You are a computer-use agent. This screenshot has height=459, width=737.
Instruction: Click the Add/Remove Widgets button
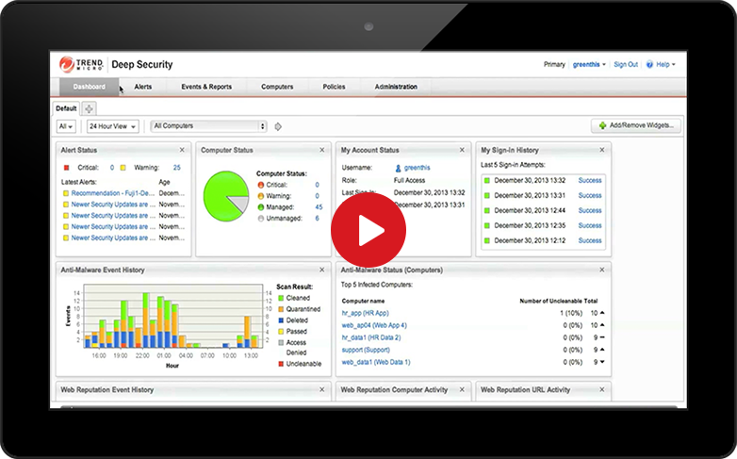click(x=637, y=125)
